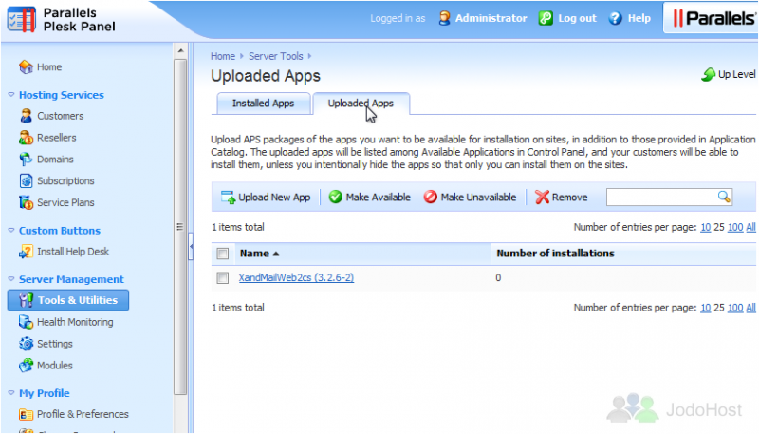Screen dimensions: 759x434
Task: Check the XandMailWeb2cs row checkbox
Action: pos(223,277)
